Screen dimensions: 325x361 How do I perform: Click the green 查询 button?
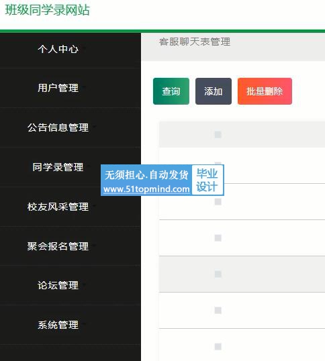pyautogui.click(x=171, y=91)
